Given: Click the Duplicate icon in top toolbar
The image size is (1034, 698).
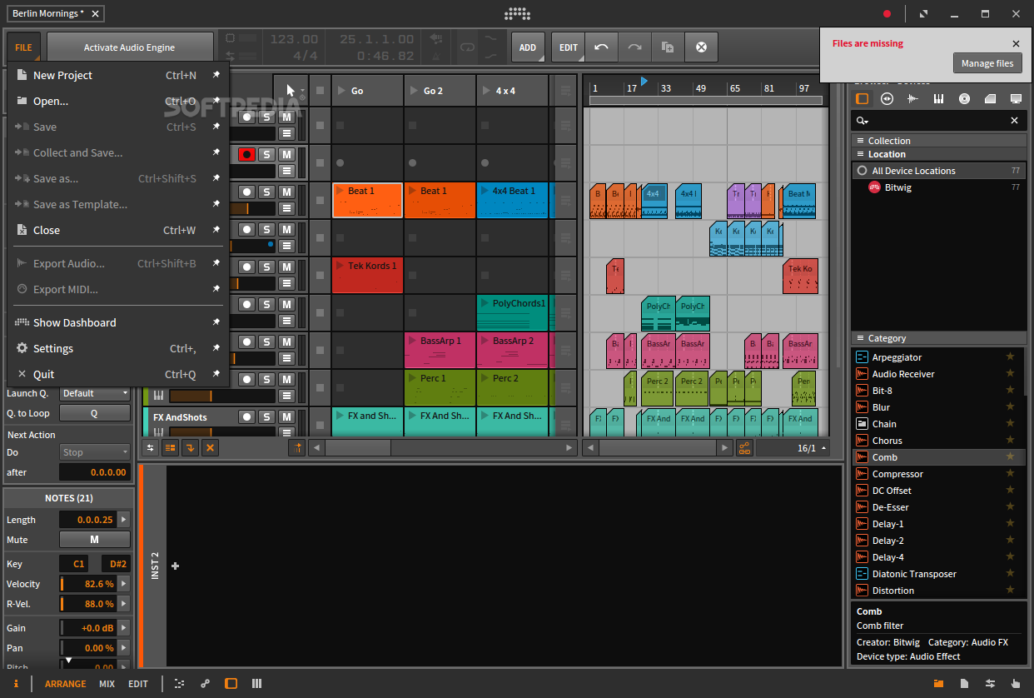Looking at the screenshot, I should (668, 47).
